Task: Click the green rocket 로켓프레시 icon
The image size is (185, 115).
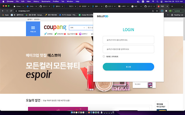Action: (55, 34)
